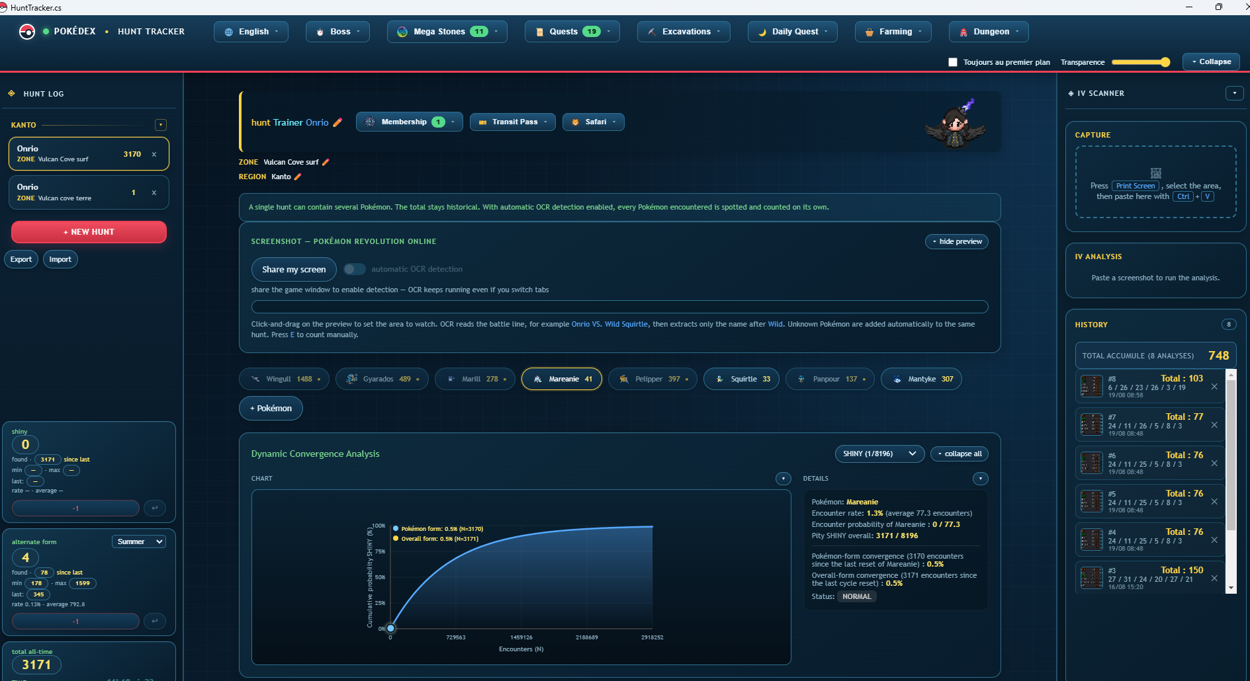The height and width of the screenshot is (681, 1250).
Task: Open the SHINY (1/8196) rate selector
Action: pyautogui.click(x=879, y=454)
